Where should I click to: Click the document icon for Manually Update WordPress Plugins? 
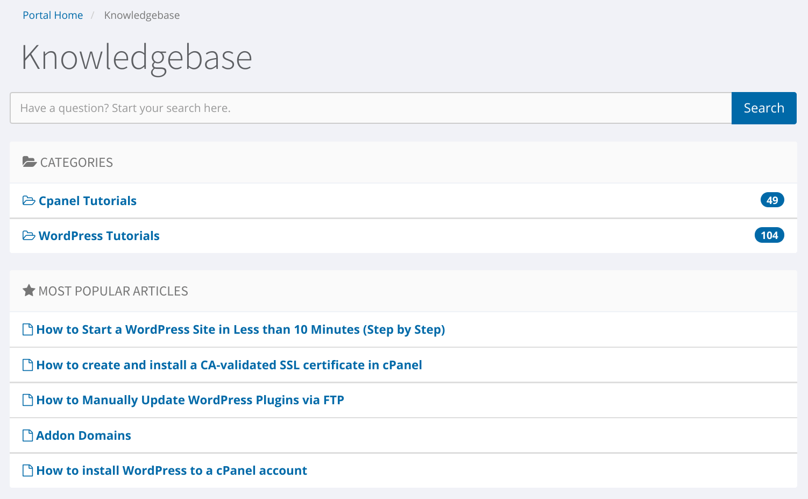pyautogui.click(x=27, y=400)
